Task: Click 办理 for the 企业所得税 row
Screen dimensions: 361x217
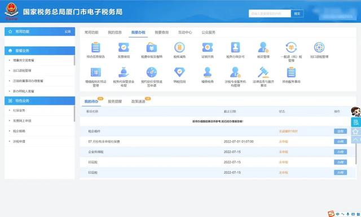Action: [340, 152]
